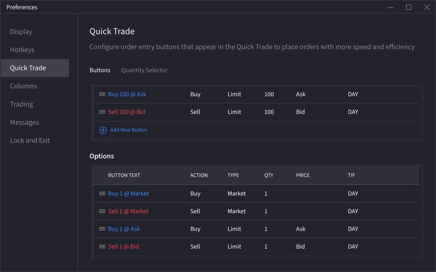
Task: Select the Sell 1 @ Market row
Action: click(128, 211)
